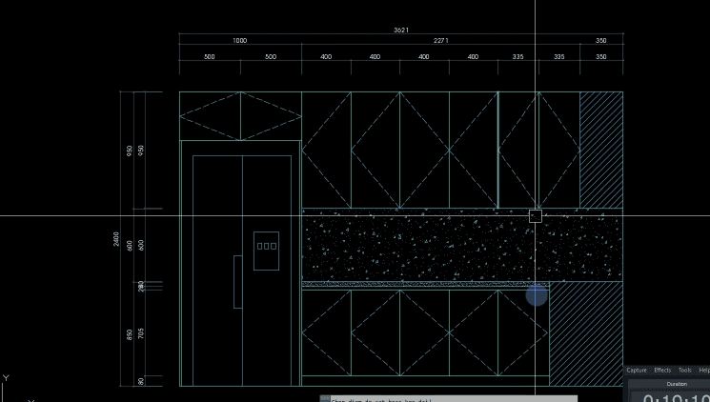Click the Duration label in the recorder
Viewport: 710px width, 402px height.
click(677, 384)
